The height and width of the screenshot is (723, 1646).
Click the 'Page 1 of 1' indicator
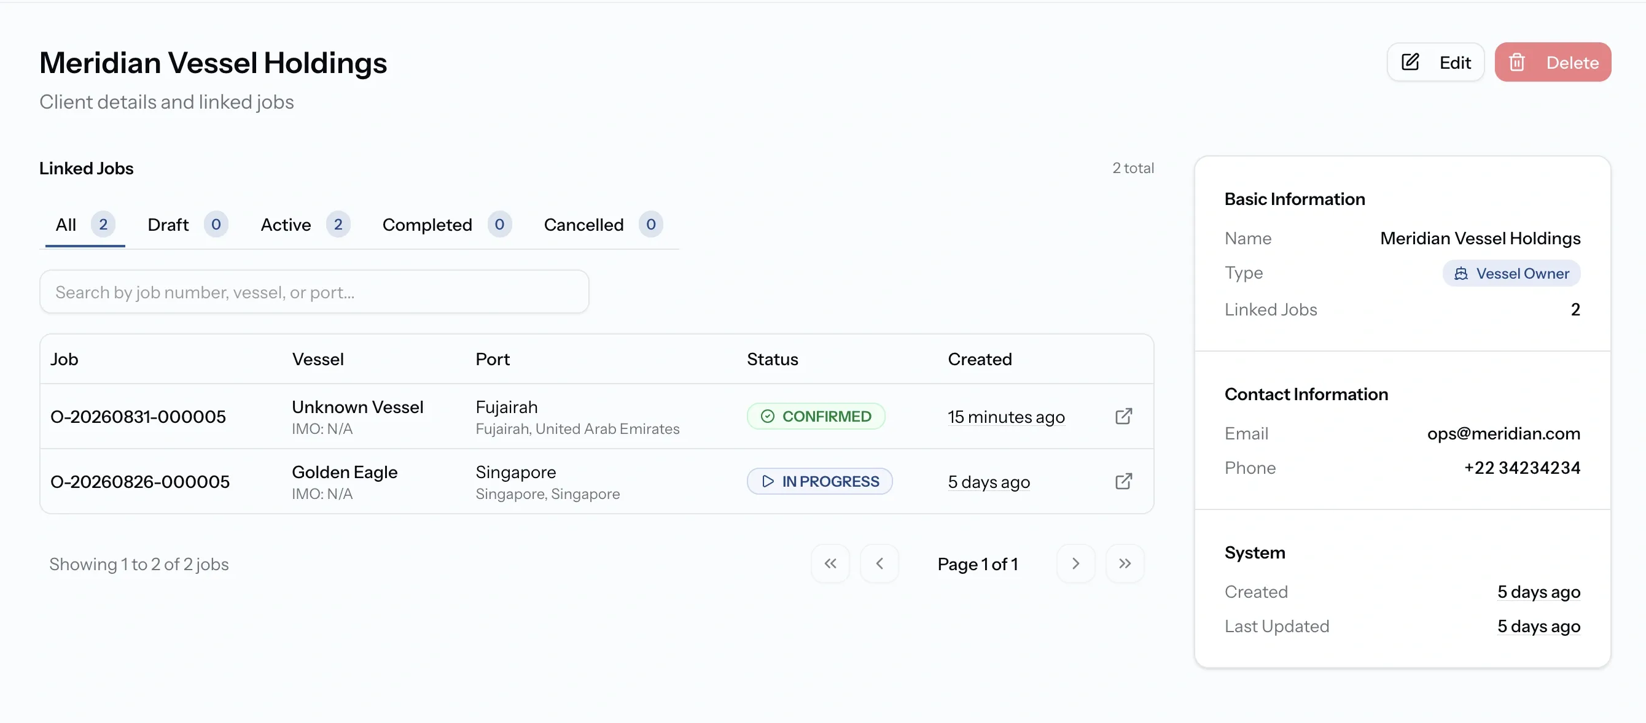pos(977,564)
